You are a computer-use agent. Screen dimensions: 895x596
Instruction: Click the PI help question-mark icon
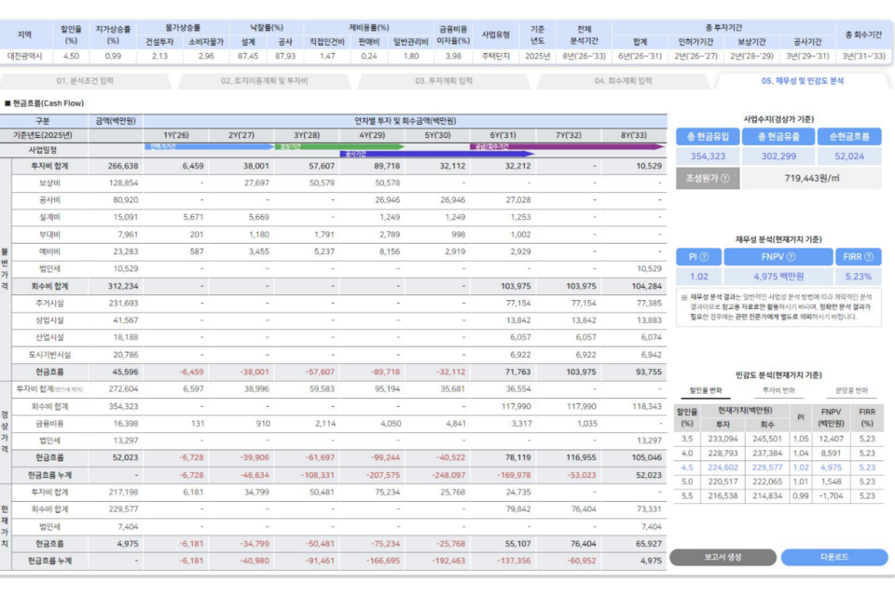pos(704,257)
